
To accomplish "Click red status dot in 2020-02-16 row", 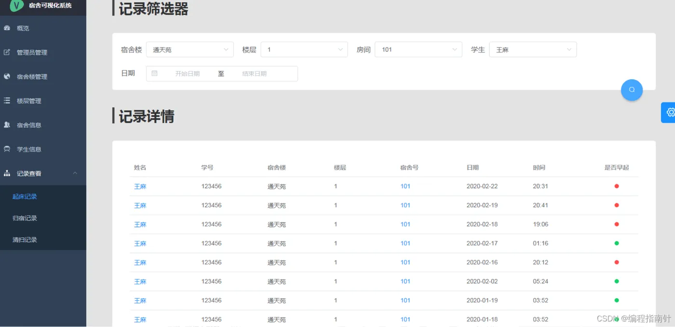I will coord(617,262).
